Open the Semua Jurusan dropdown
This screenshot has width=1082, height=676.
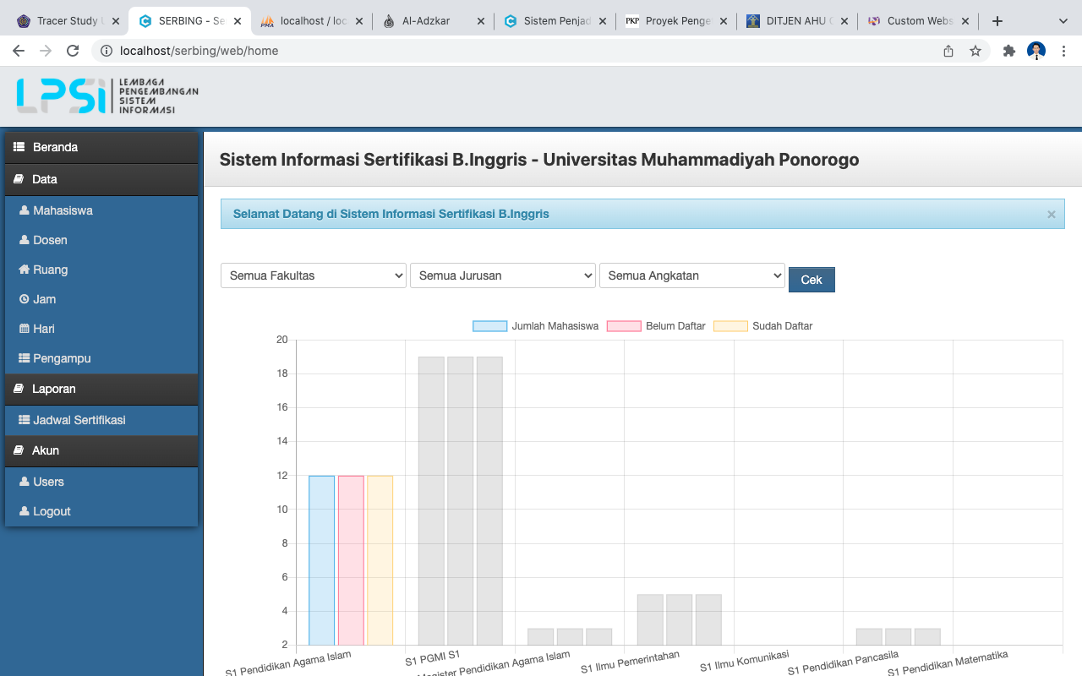coord(503,275)
